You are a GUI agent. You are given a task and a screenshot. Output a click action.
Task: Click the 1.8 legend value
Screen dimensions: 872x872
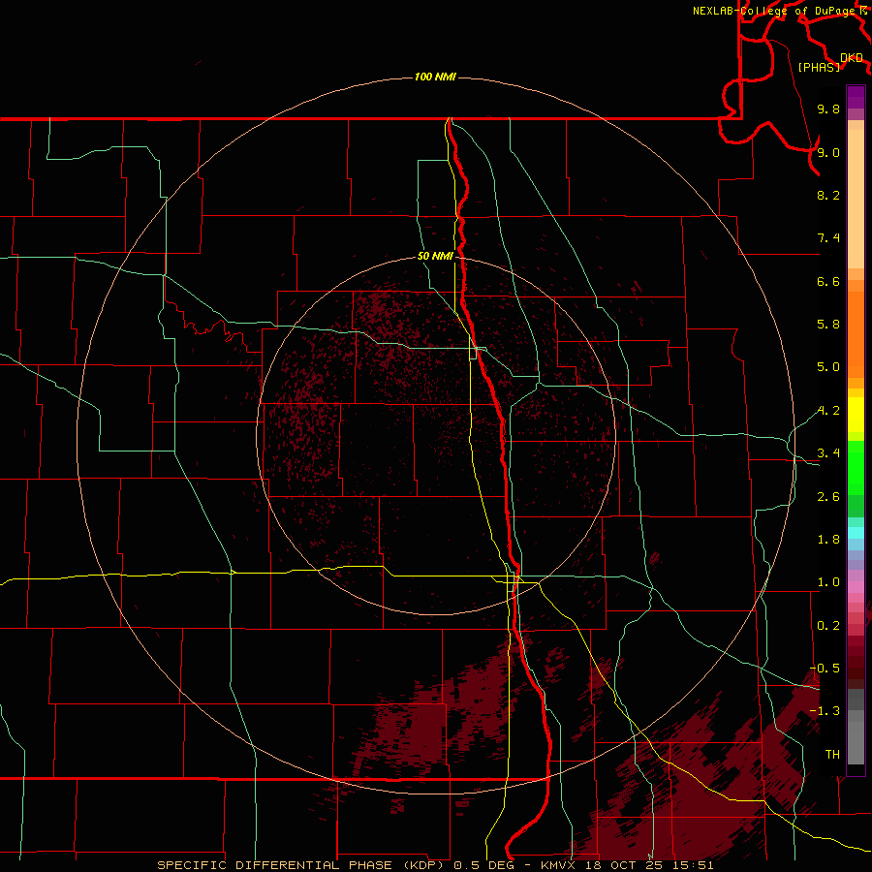pyautogui.click(x=828, y=540)
